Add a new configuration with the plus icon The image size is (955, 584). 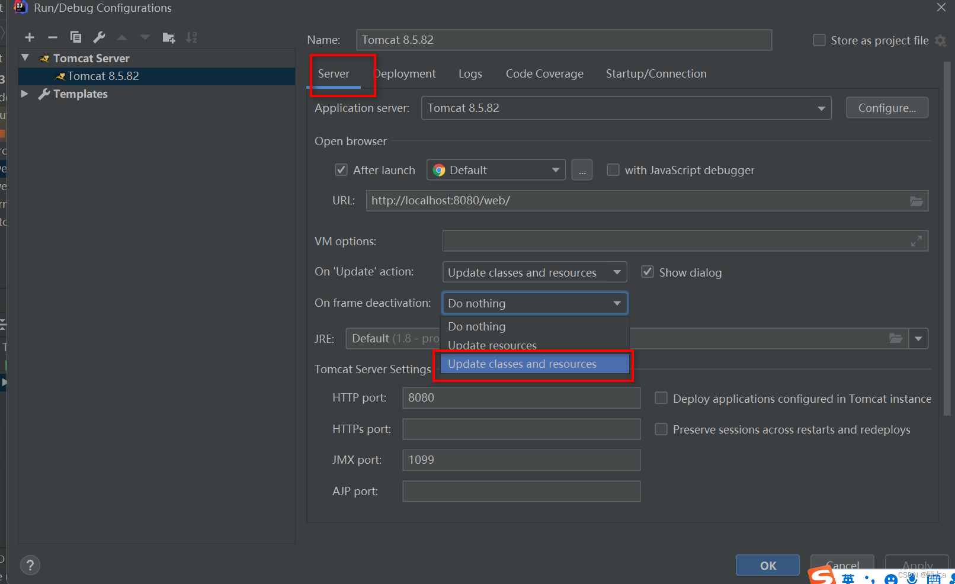coord(30,37)
